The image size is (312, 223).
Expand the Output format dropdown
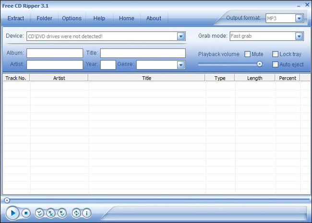point(299,18)
